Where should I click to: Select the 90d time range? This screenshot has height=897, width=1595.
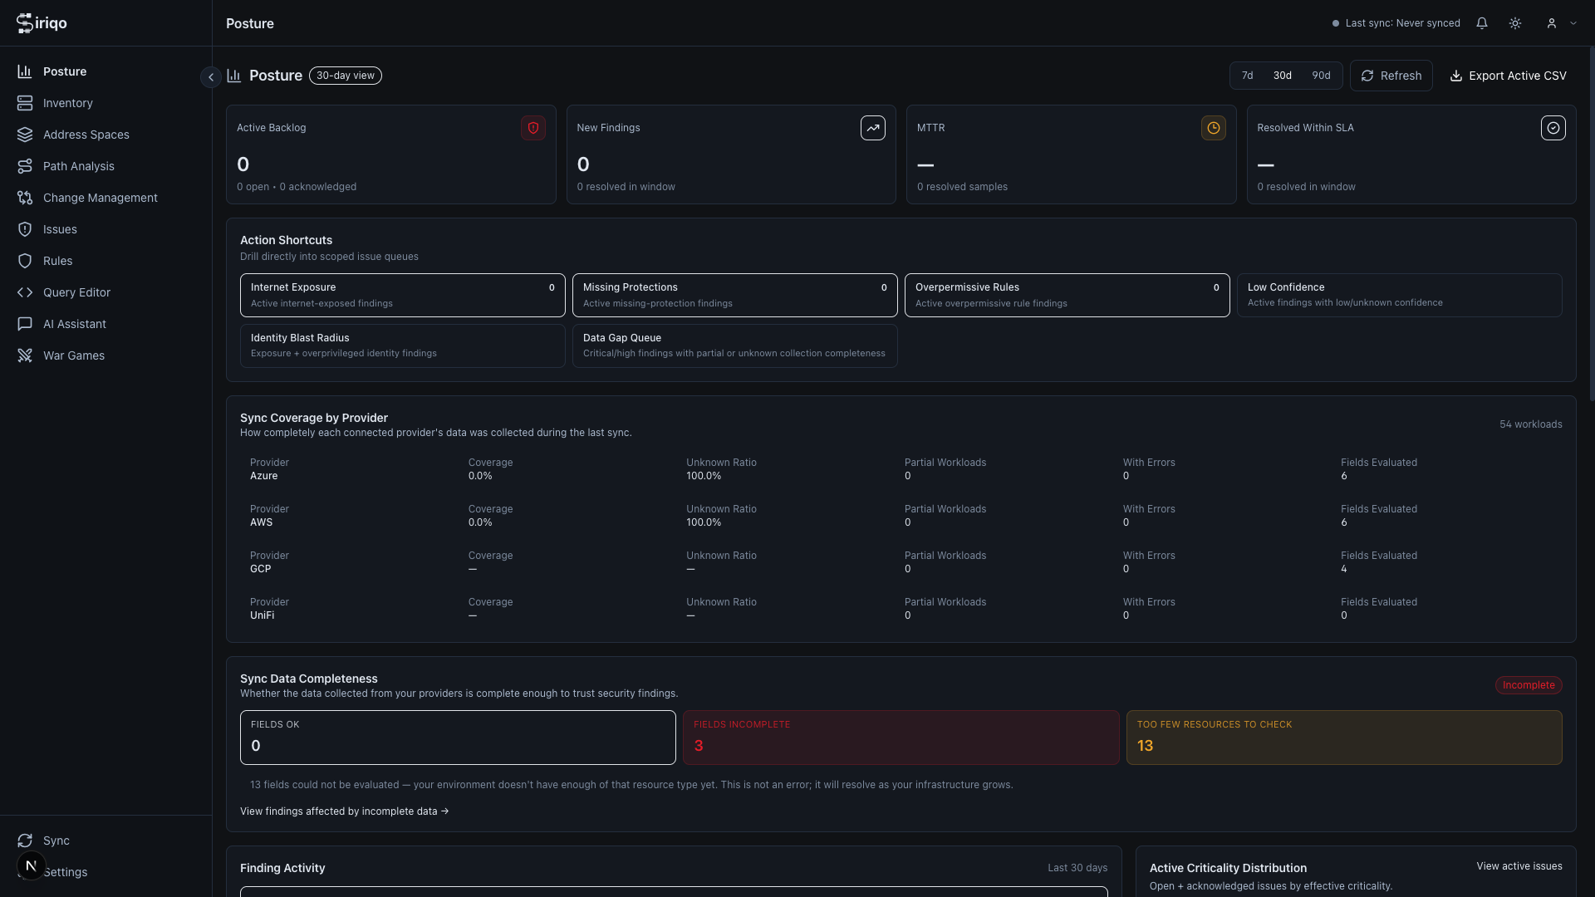[1321, 75]
